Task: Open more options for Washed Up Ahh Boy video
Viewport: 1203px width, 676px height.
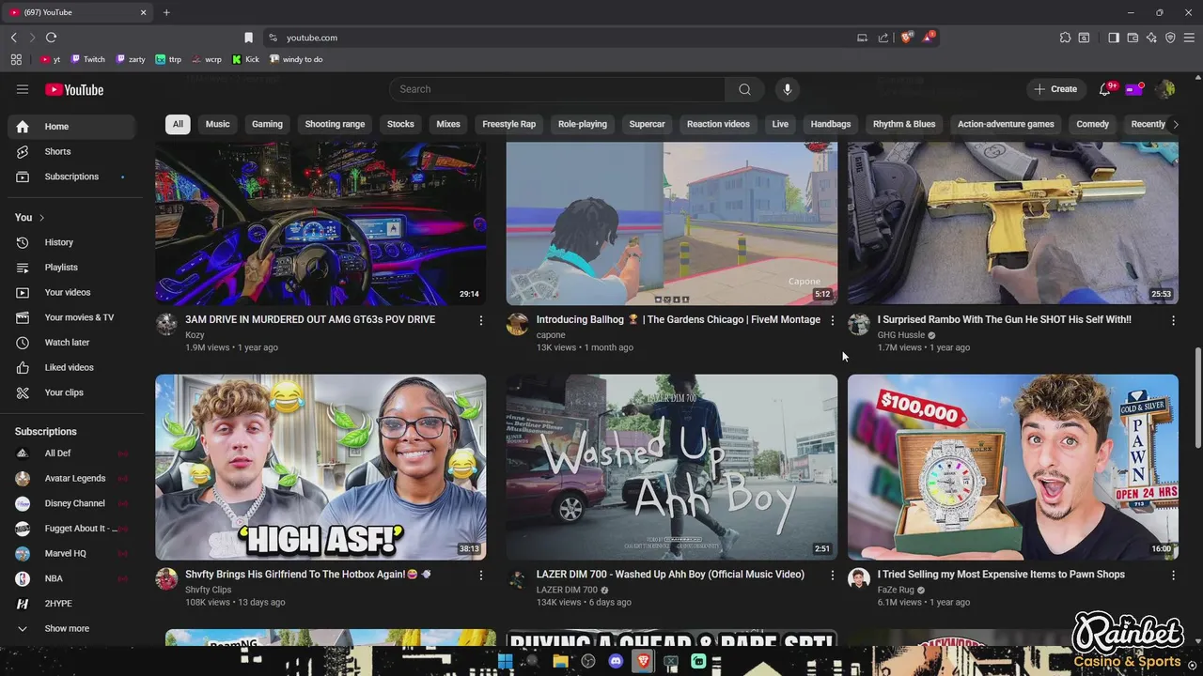Action: point(832,575)
